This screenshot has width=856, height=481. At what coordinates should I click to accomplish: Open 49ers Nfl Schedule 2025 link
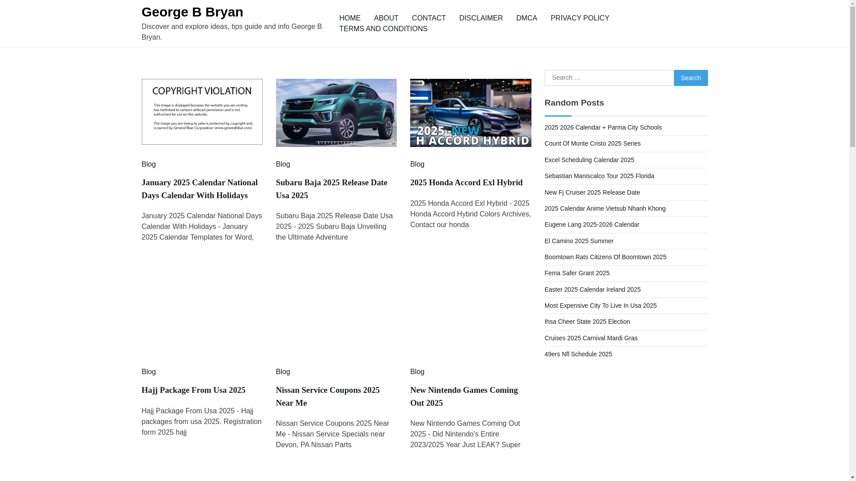tap(578, 354)
